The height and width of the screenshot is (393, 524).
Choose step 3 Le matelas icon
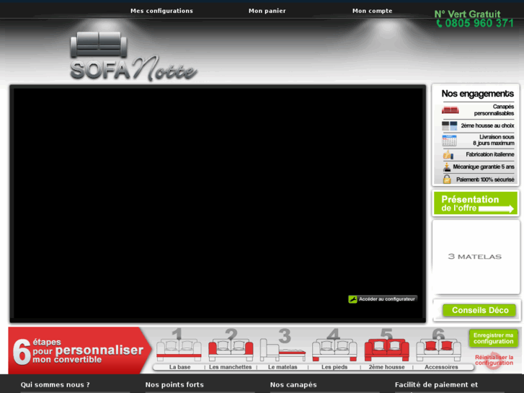(283, 350)
